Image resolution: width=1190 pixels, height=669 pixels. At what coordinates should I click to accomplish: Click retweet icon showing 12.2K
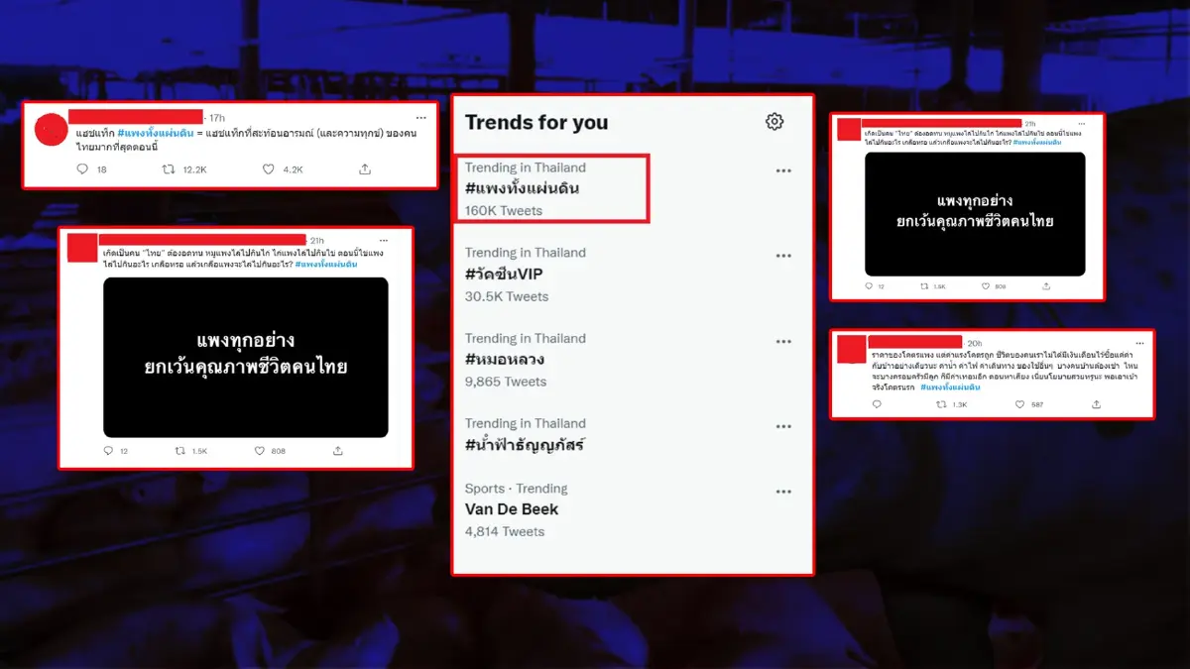click(x=169, y=169)
